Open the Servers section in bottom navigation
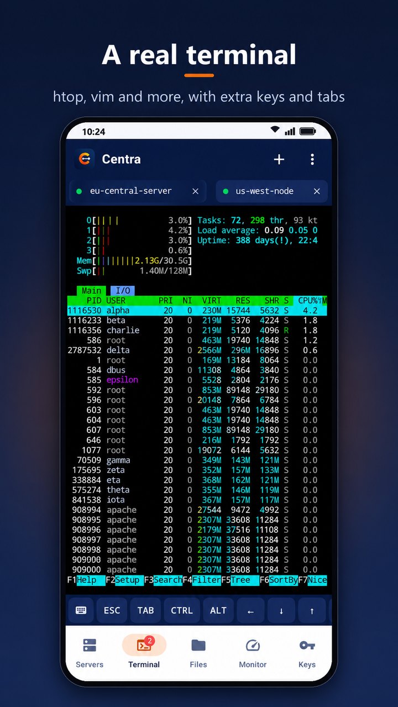The width and height of the screenshot is (398, 707). click(x=90, y=652)
